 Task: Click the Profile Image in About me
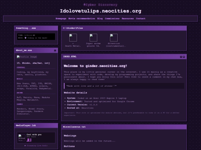click(x=27, y=57)
